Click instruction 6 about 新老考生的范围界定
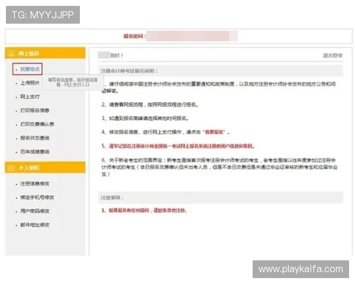 (x=219, y=167)
